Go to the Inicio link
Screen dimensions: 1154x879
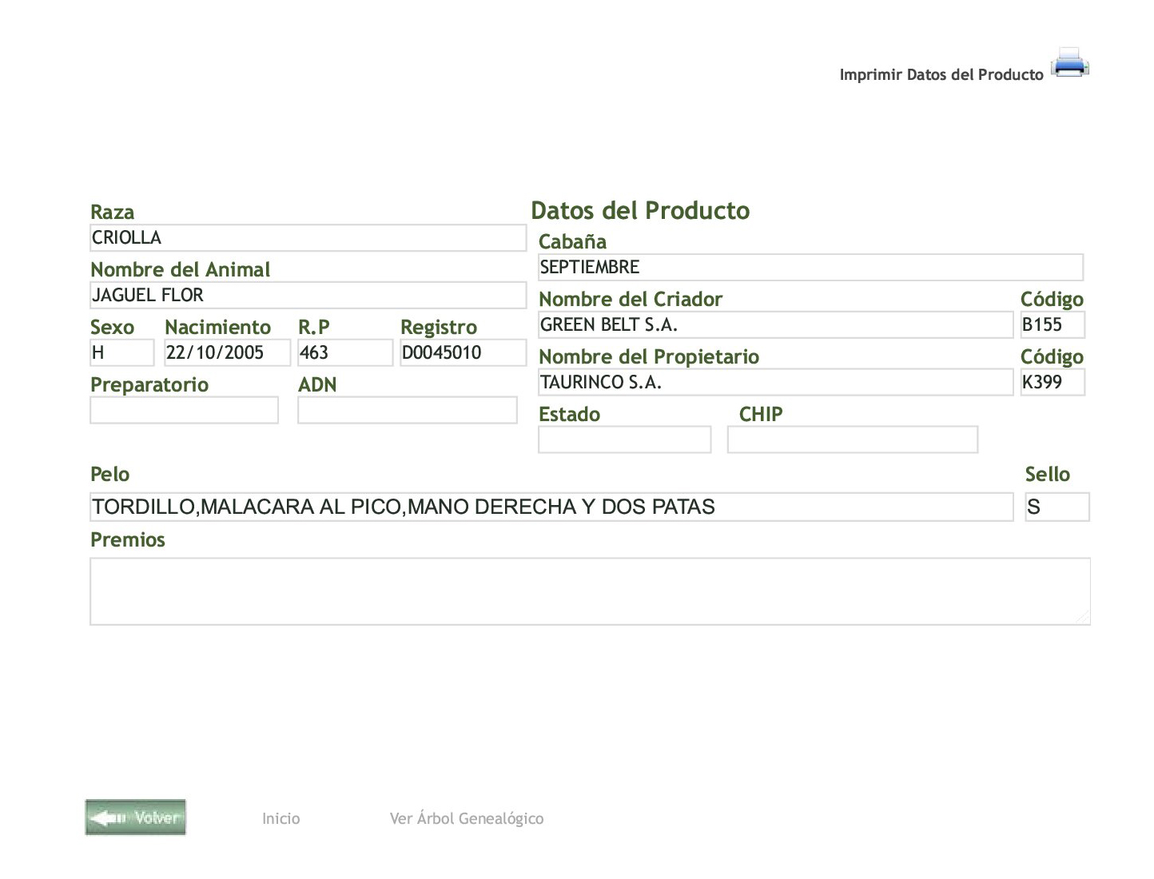click(x=281, y=818)
